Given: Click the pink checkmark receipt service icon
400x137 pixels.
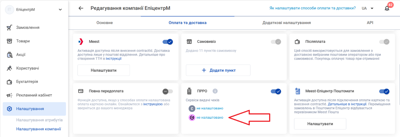Looking at the screenshot, I should [x=192, y=118].
